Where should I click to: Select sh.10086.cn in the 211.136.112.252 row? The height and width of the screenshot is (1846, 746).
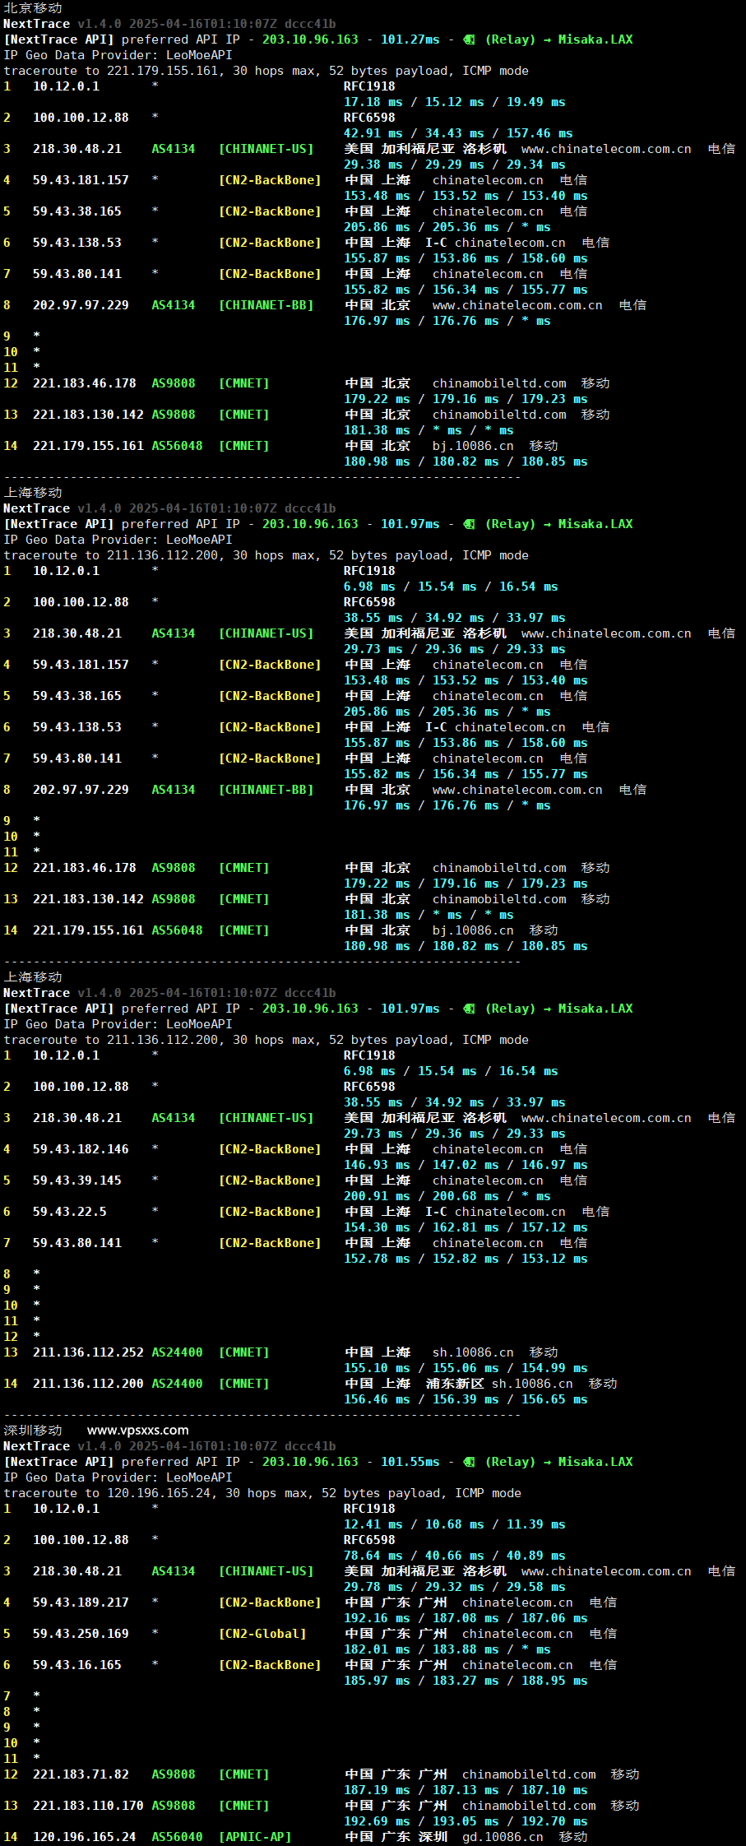473,1352
